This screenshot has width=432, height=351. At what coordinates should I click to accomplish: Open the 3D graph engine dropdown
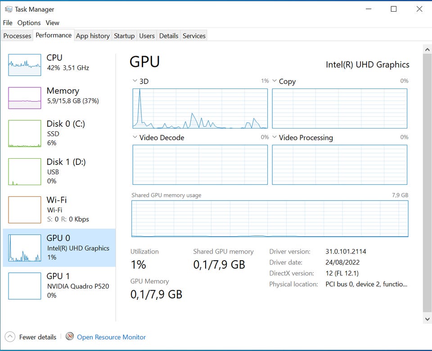coord(135,81)
